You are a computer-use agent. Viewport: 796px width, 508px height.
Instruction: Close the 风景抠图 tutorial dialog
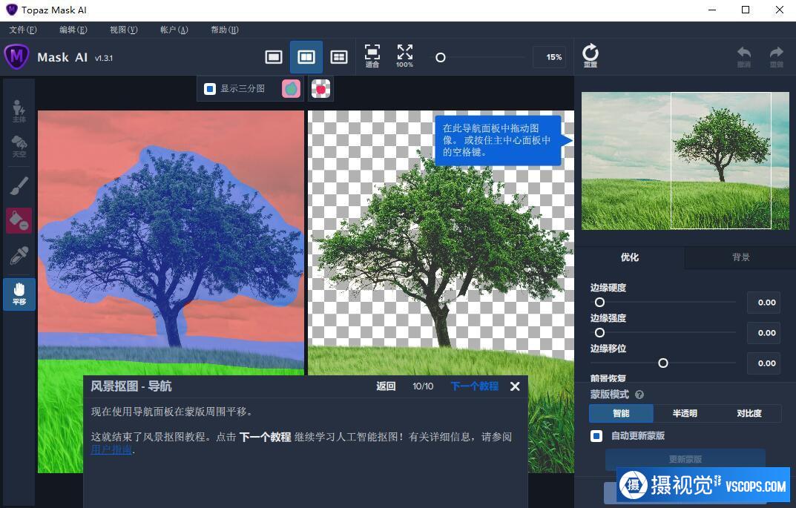click(515, 386)
